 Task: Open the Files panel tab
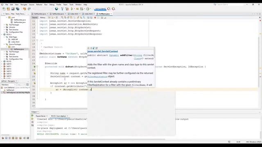pyautogui.click(x=13, y=14)
